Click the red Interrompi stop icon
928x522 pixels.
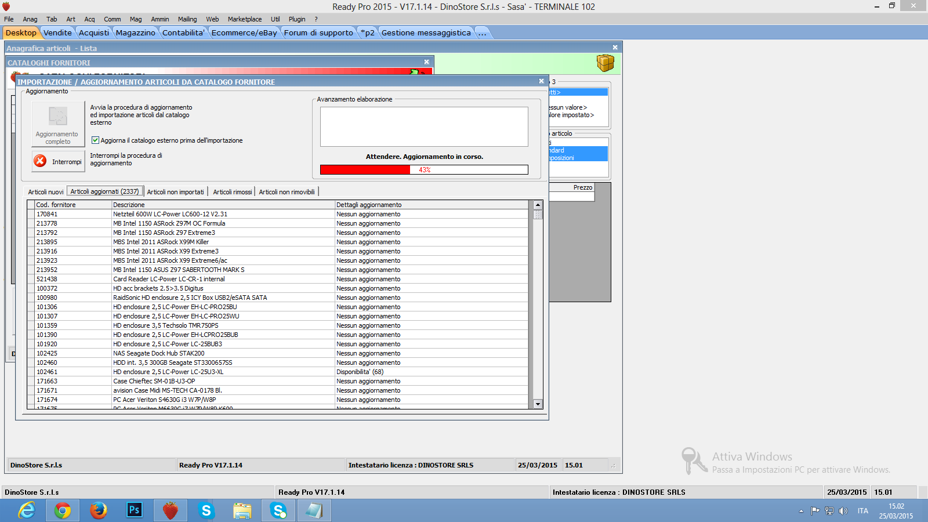(40, 161)
